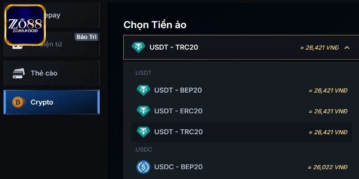Image resolution: width=359 pixels, height=179 pixels.
Task: Click the Bitcoin icon beside Crypto
Action: click(18, 102)
